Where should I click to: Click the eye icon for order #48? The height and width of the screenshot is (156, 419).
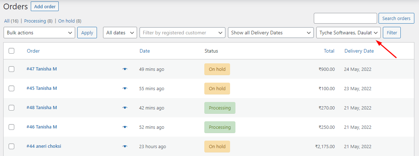tap(125, 108)
